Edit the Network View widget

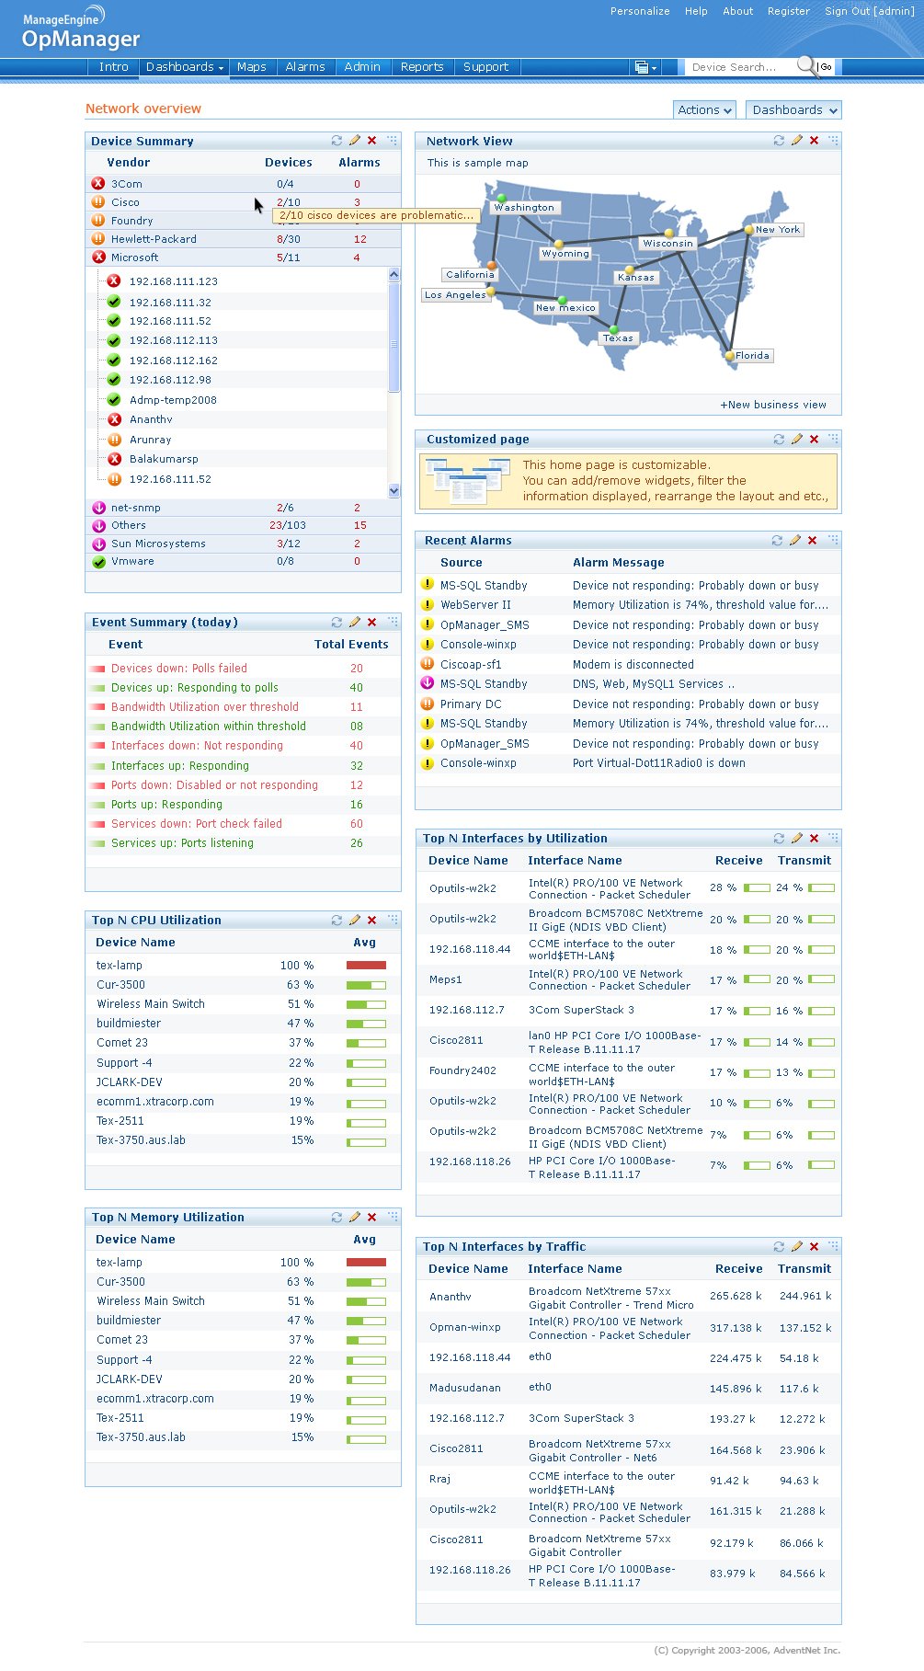click(797, 141)
